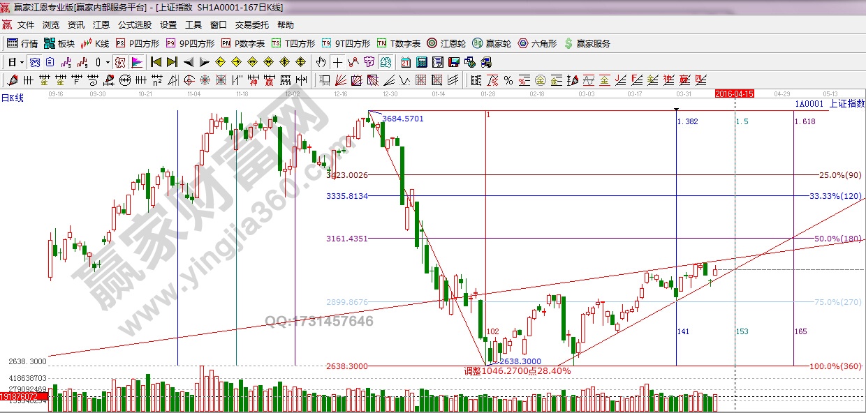
Task: Click the calendar date icon
Action: [406, 62]
